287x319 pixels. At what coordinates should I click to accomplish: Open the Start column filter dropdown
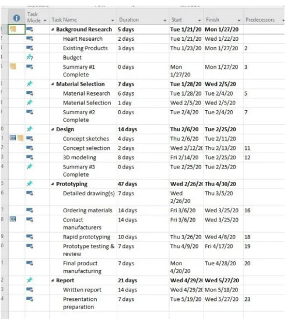click(199, 20)
